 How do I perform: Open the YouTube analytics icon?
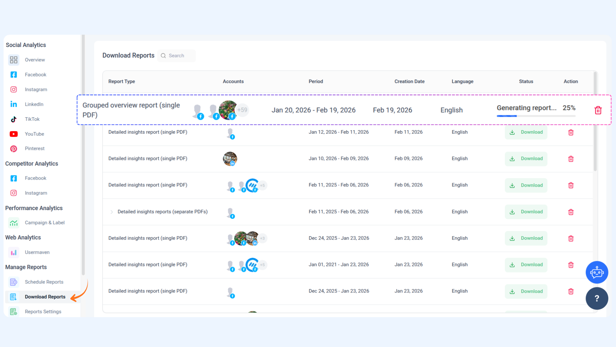[13, 134]
